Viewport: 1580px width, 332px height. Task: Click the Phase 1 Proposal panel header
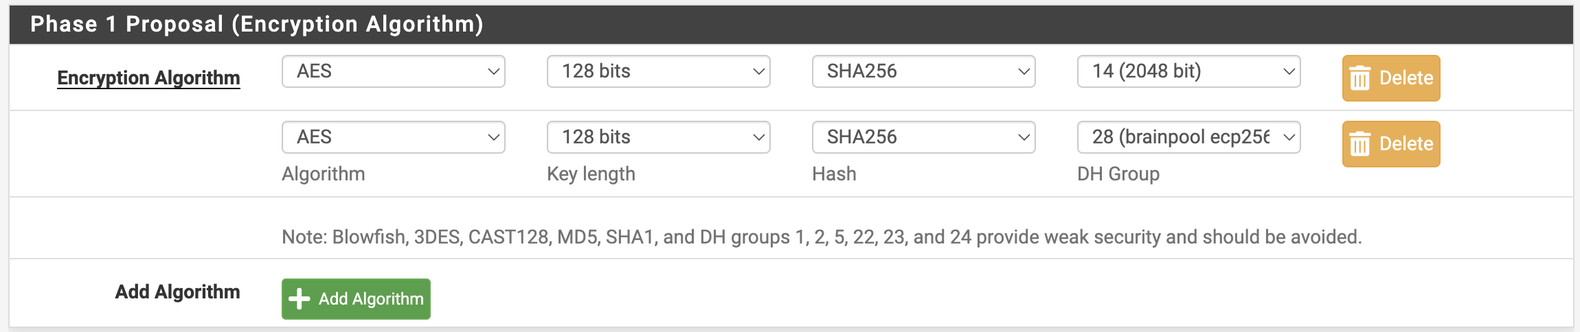point(791,25)
